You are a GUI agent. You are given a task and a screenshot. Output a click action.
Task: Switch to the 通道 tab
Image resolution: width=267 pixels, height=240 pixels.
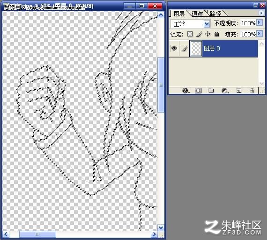[x=197, y=14]
